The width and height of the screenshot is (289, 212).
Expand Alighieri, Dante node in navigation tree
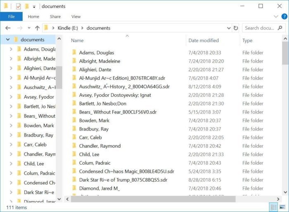coord(11,68)
